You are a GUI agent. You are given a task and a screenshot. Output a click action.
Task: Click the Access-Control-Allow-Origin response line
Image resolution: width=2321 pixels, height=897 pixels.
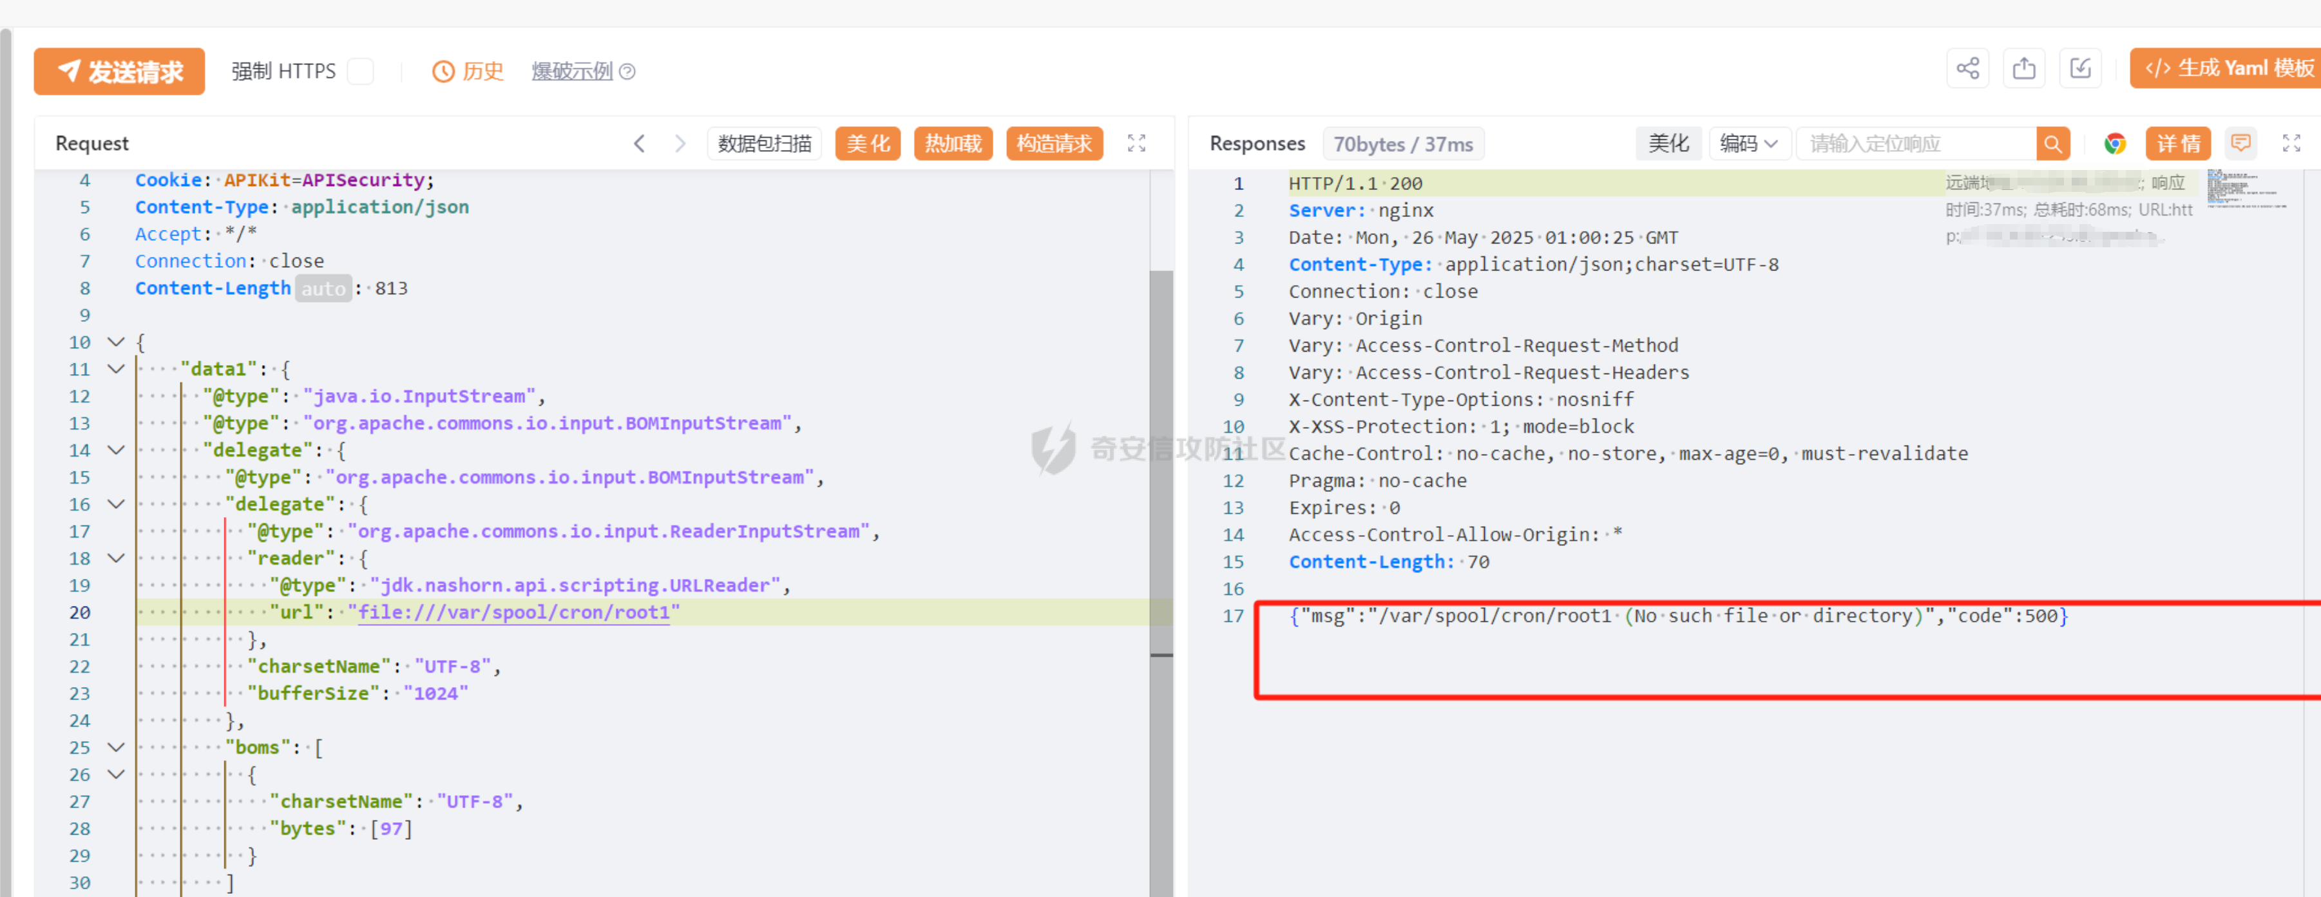tap(1455, 535)
